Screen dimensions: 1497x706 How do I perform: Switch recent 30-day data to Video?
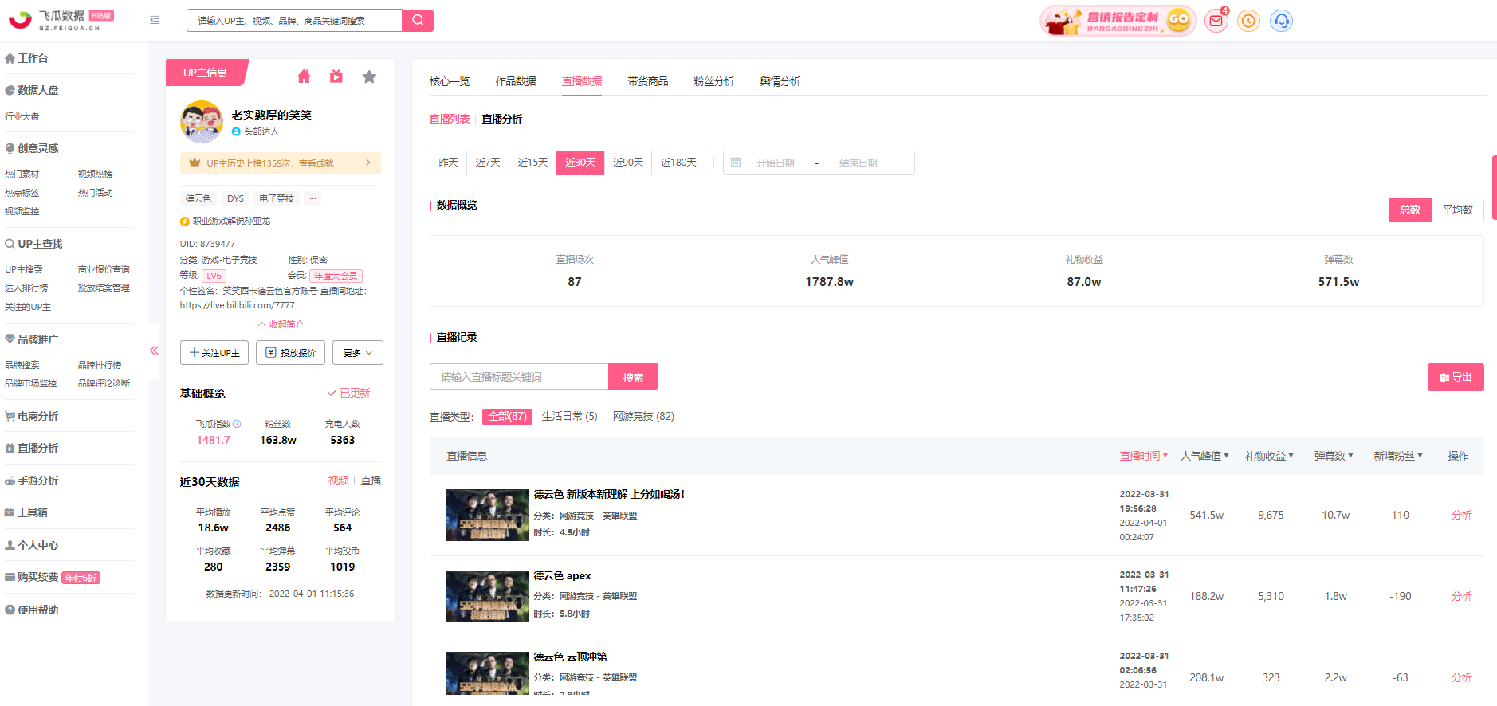coord(339,480)
